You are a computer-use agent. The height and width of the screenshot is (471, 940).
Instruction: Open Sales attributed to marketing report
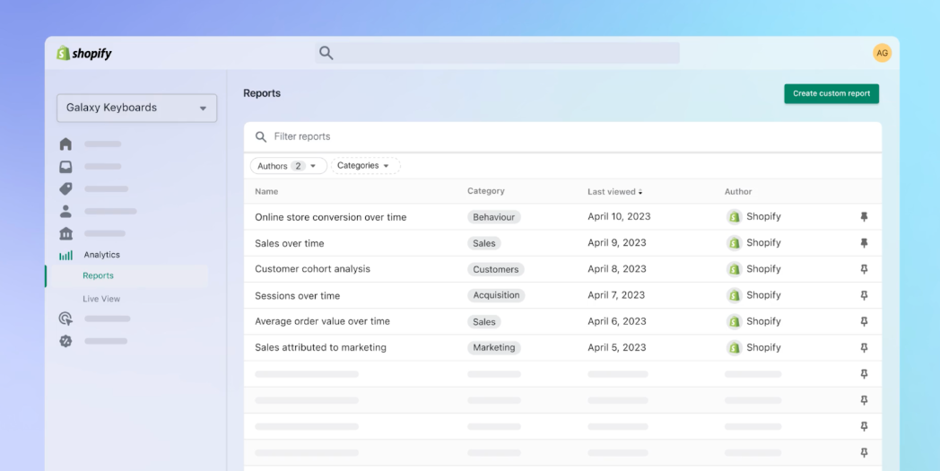click(321, 347)
